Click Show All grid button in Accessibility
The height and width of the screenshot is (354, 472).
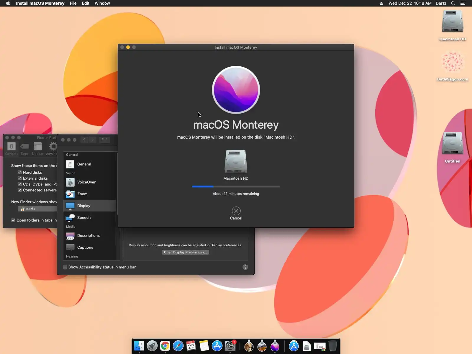coord(104,140)
